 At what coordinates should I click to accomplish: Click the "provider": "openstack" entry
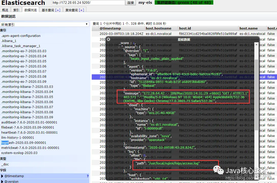point(148,140)
